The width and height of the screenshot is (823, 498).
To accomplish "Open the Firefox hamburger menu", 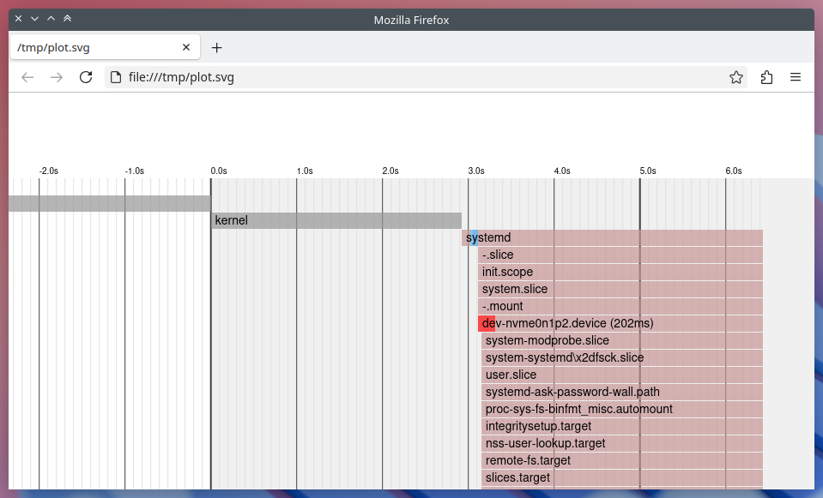I will (796, 77).
